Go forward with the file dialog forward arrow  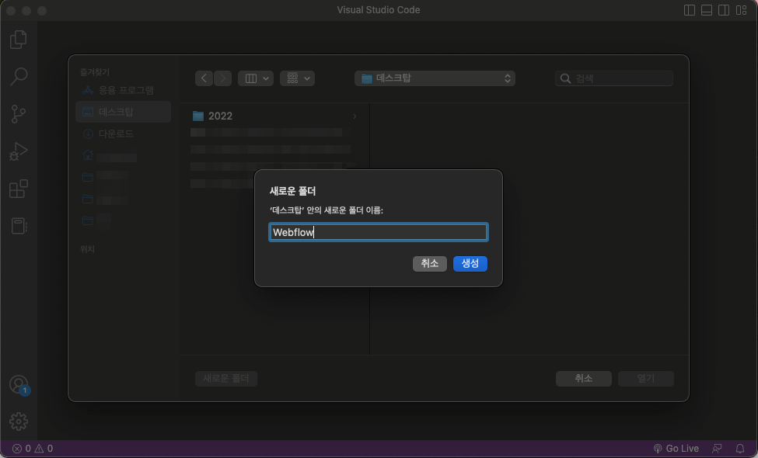[x=222, y=78]
